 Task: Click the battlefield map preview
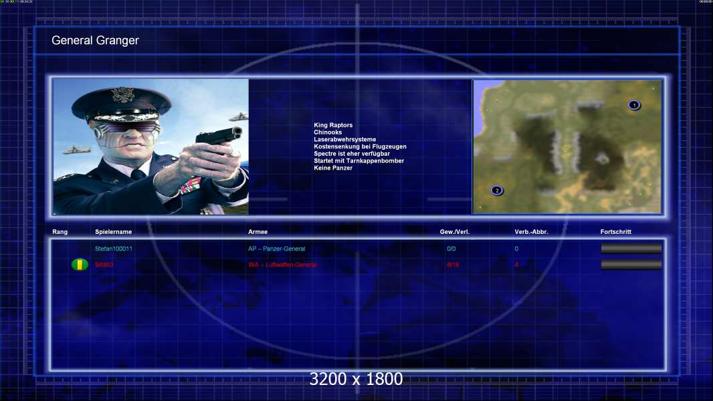[x=567, y=146]
